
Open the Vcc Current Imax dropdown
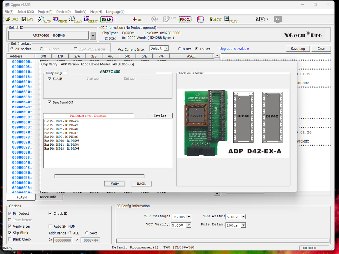tap(166, 49)
